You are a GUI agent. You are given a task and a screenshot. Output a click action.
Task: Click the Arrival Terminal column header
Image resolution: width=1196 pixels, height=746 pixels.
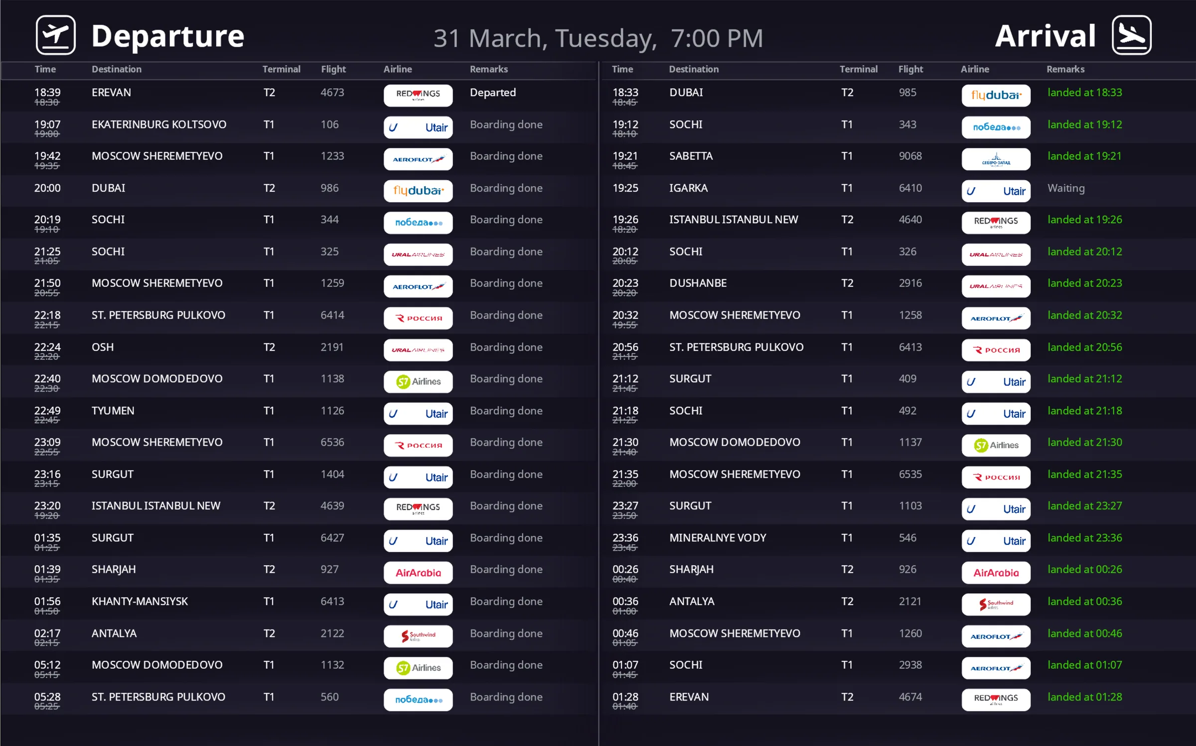pyautogui.click(x=858, y=69)
